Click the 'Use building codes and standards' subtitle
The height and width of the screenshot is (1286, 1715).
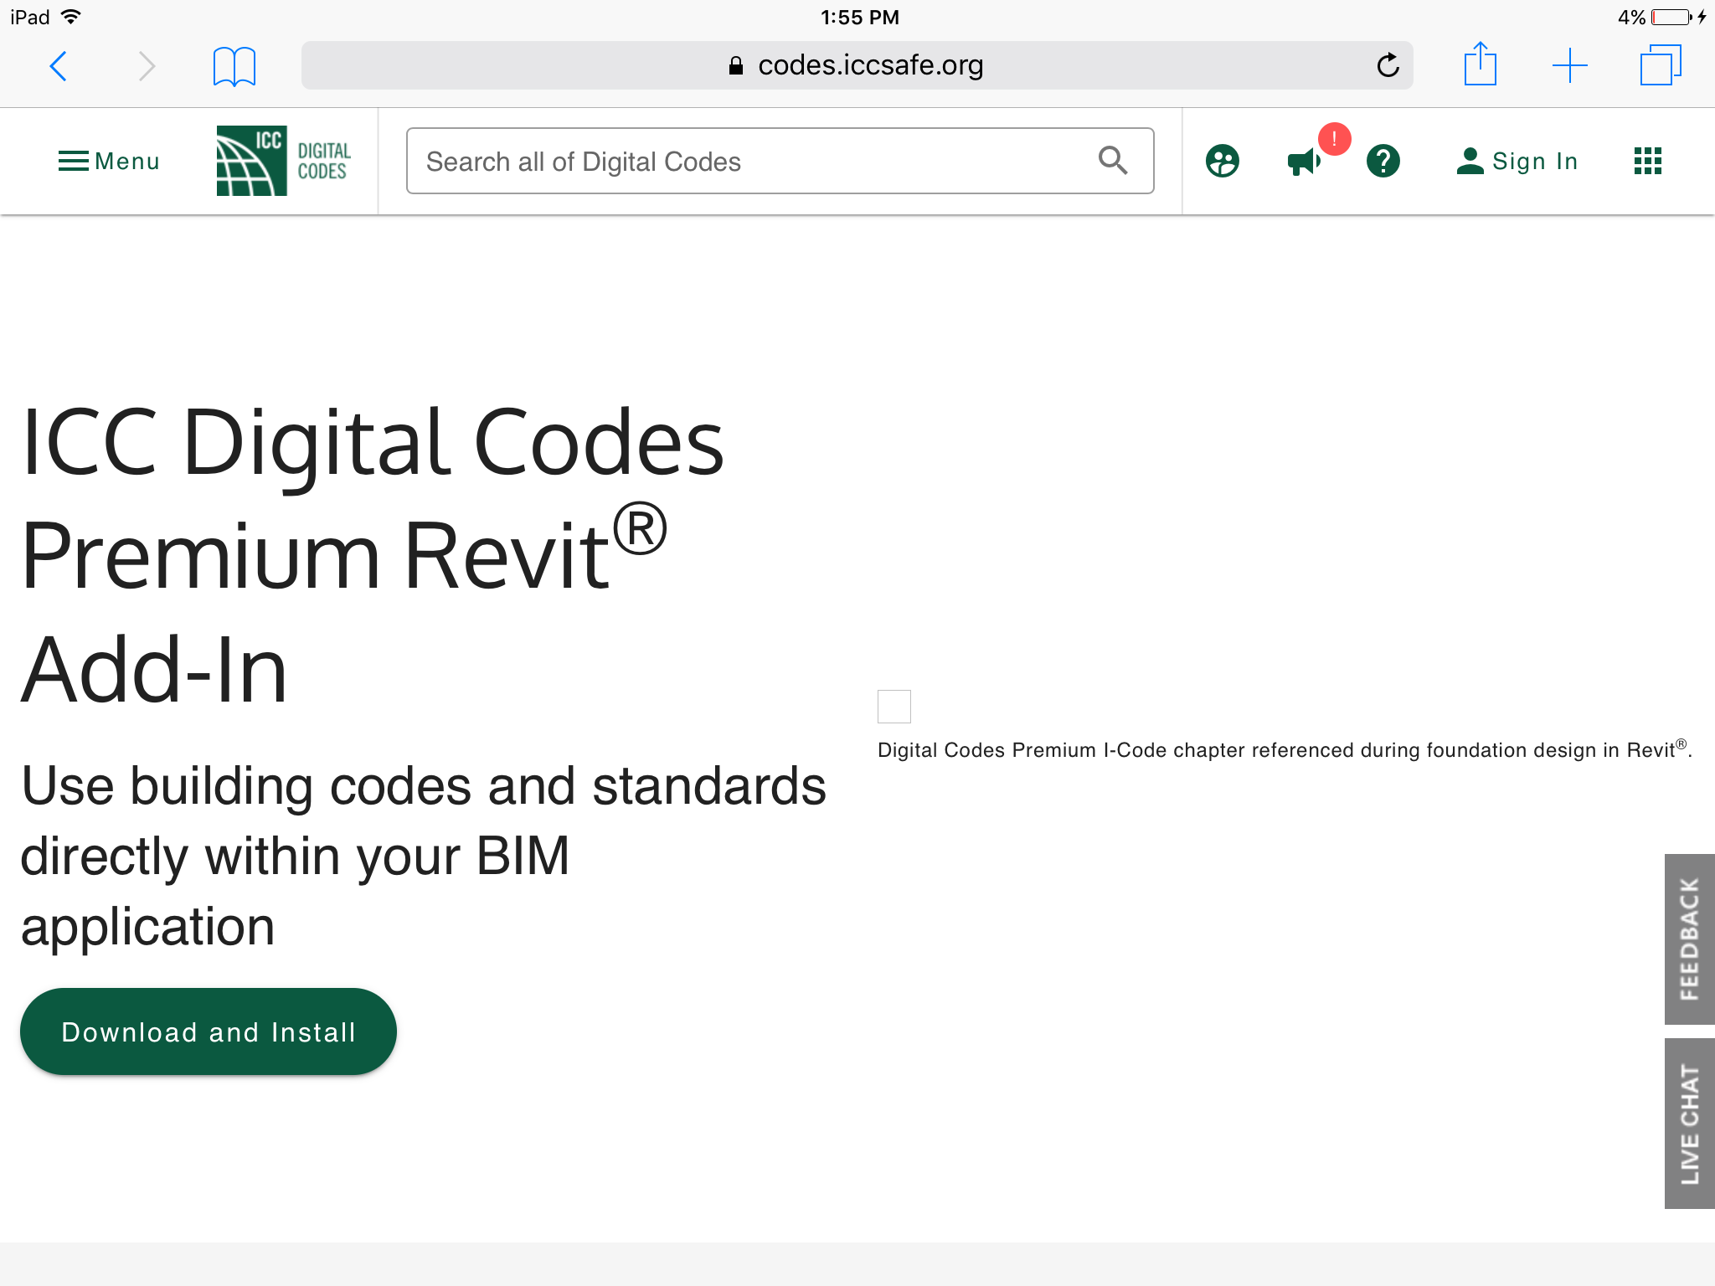point(424,856)
